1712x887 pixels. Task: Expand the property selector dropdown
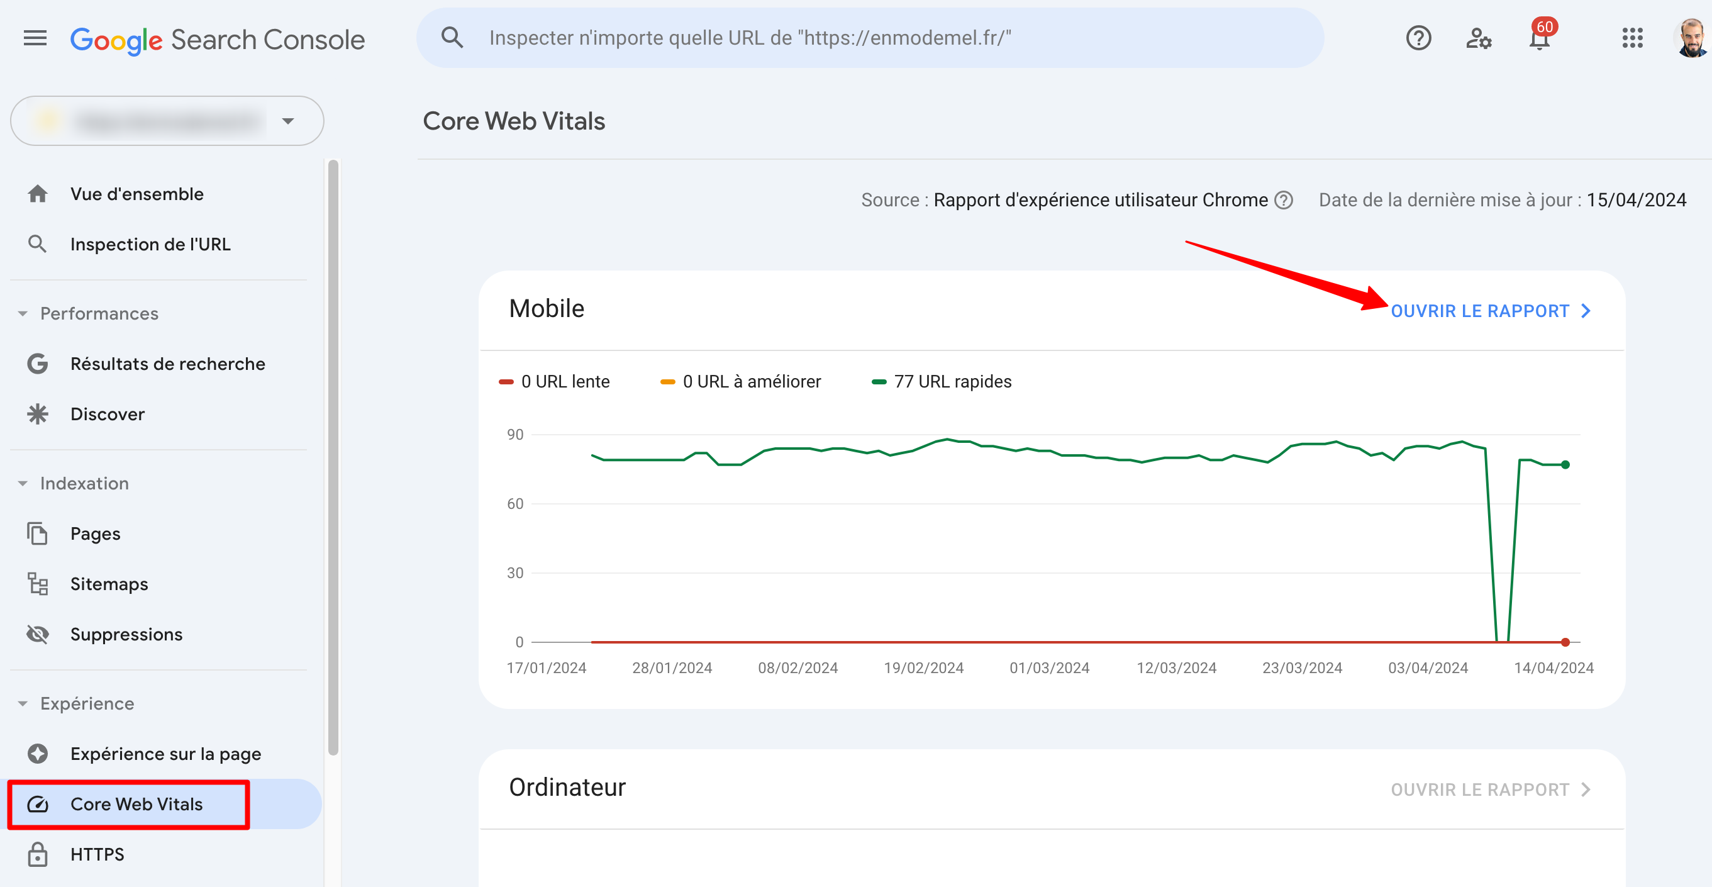[x=288, y=121]
